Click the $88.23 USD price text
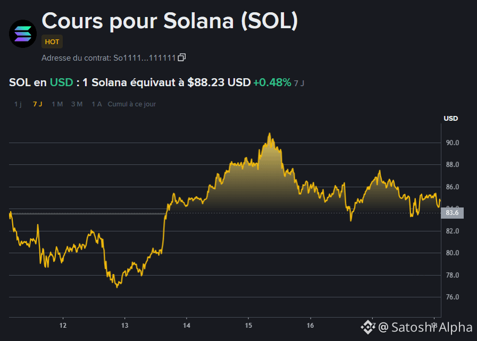Image resolution: width=477 pixels, height=341 pixels. (219, 82)
